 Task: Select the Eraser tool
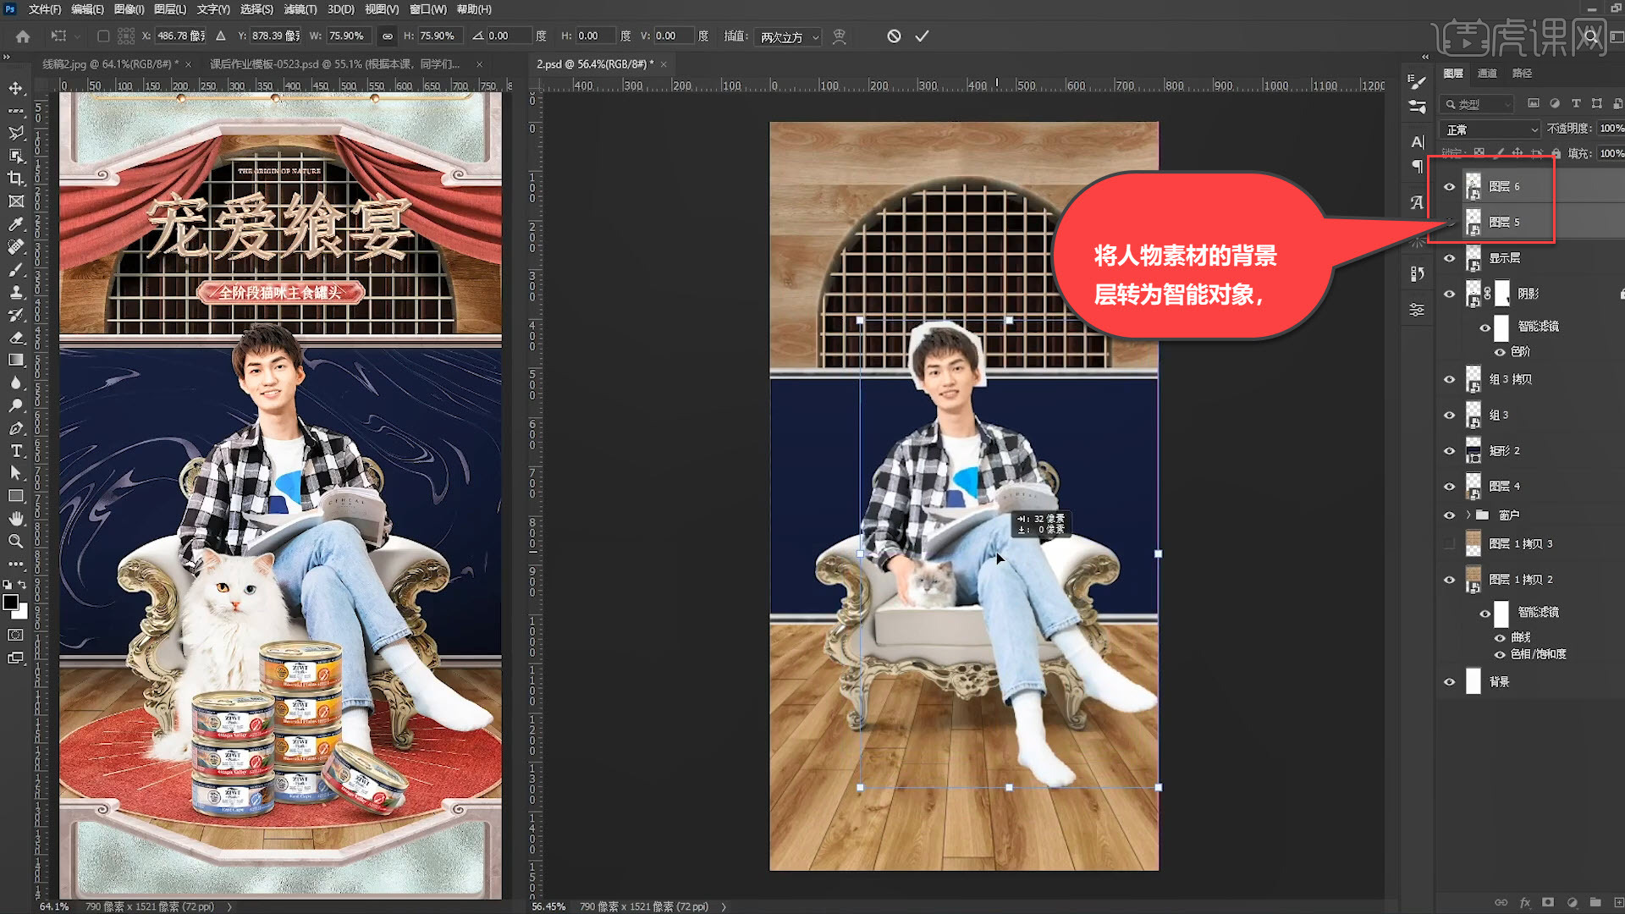(16, 338)
